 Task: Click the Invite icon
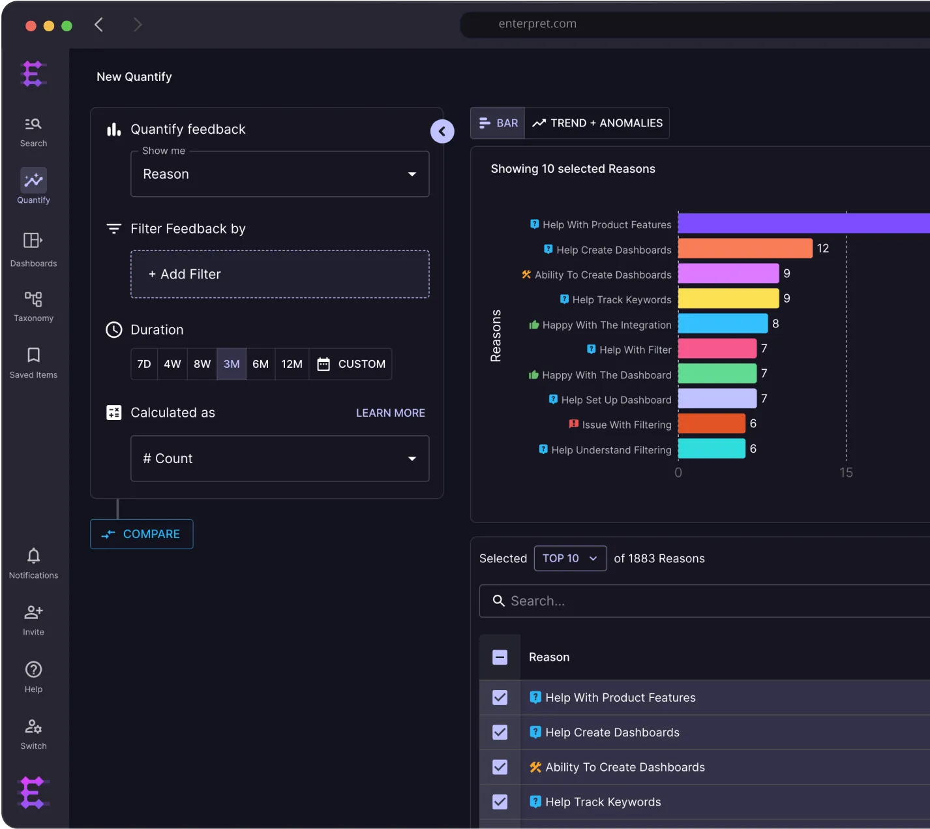click(33, 618)
